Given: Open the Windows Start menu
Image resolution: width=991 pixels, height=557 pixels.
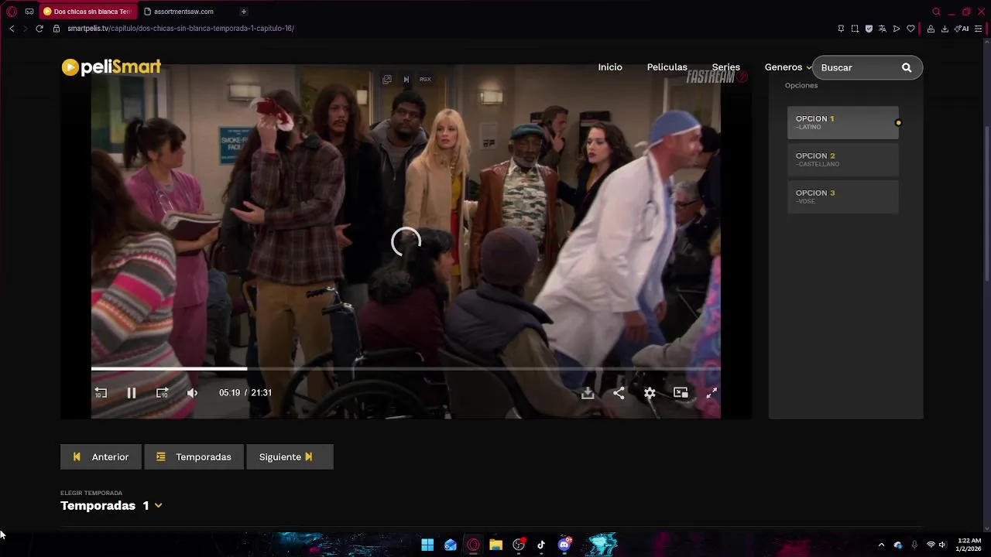Looking at the screenshot, I should coord(427,545).
